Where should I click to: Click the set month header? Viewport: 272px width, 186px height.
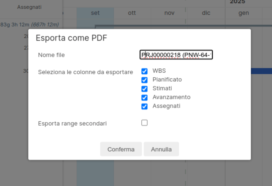[95, 13]
